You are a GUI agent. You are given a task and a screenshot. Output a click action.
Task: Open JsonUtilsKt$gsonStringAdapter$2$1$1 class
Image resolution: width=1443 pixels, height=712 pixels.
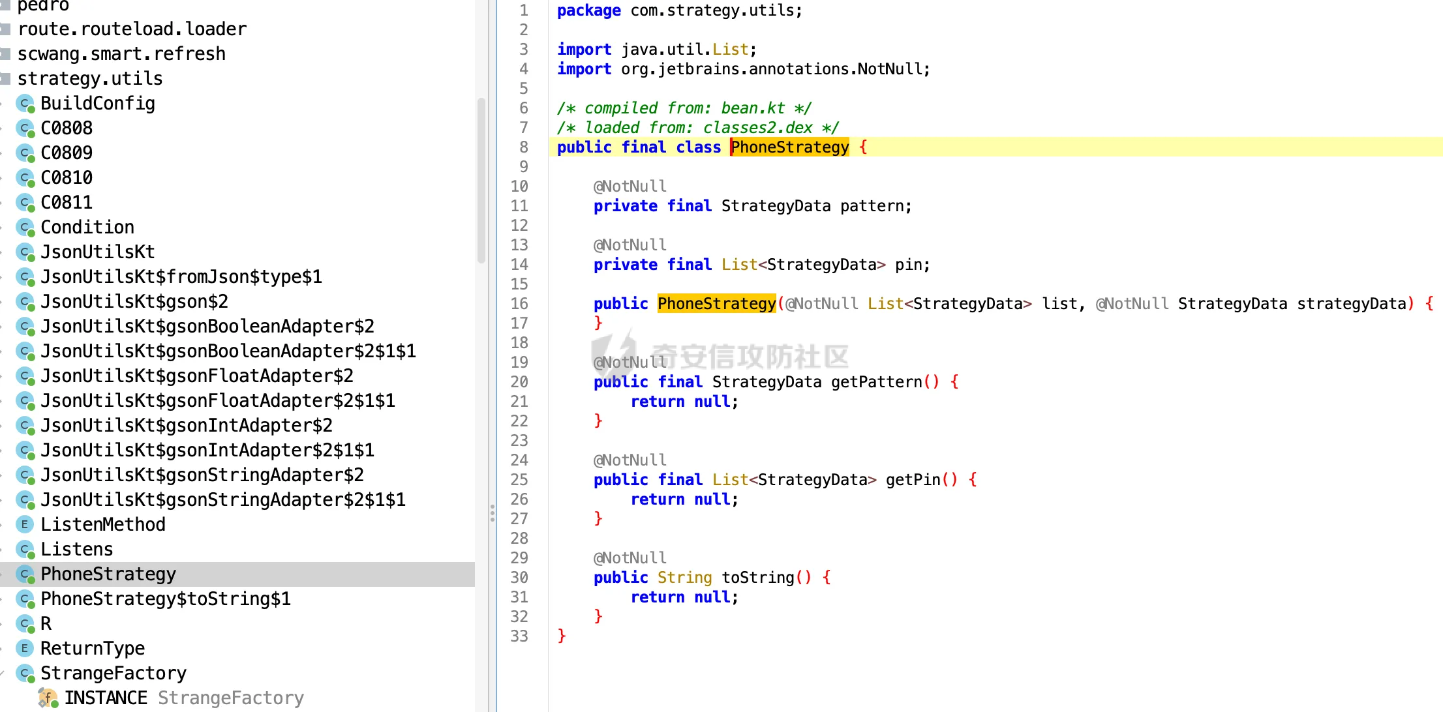pos(223,500)
